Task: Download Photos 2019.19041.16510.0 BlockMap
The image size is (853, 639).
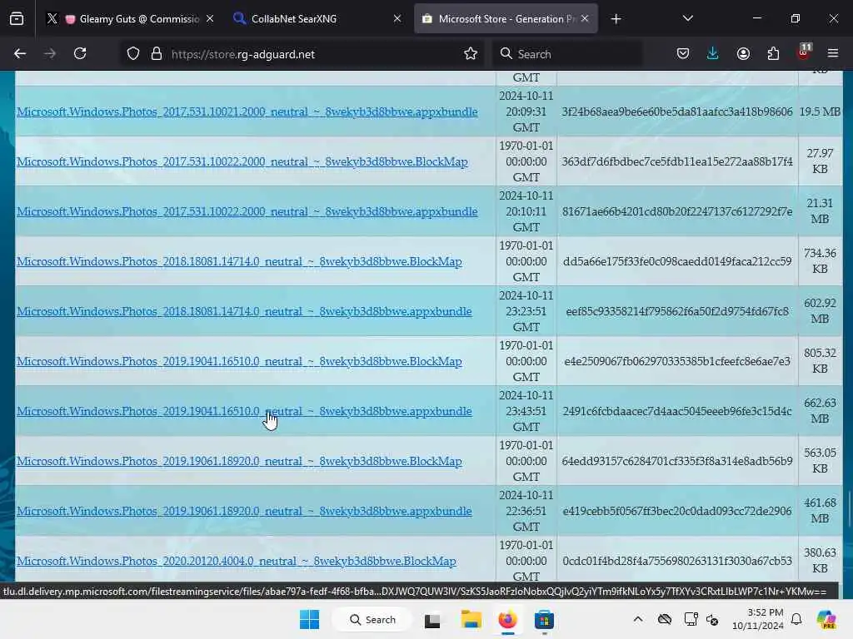Action: 239,362
